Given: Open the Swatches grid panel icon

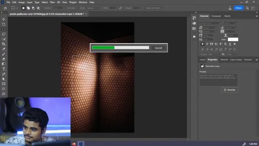Looking at the screenshot, I should pos(194,29).
